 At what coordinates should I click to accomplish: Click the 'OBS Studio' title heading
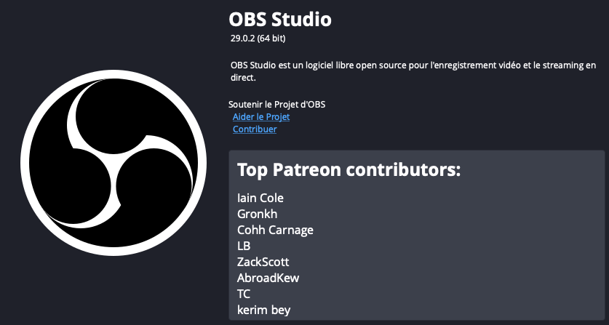point(280,20)
